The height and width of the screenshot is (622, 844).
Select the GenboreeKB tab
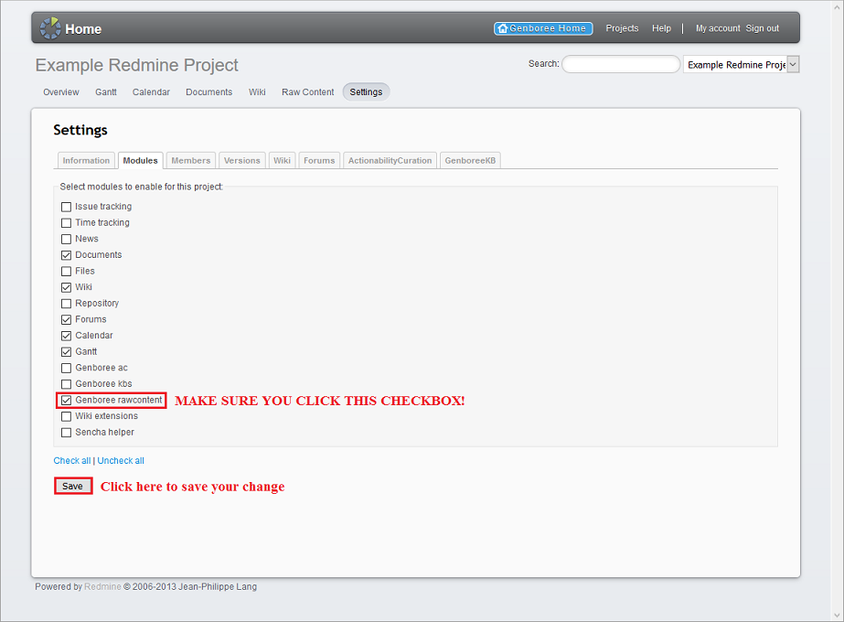[470, 161]
